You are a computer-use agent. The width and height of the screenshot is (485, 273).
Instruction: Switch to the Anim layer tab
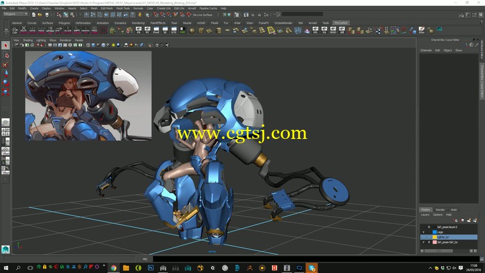453,210
